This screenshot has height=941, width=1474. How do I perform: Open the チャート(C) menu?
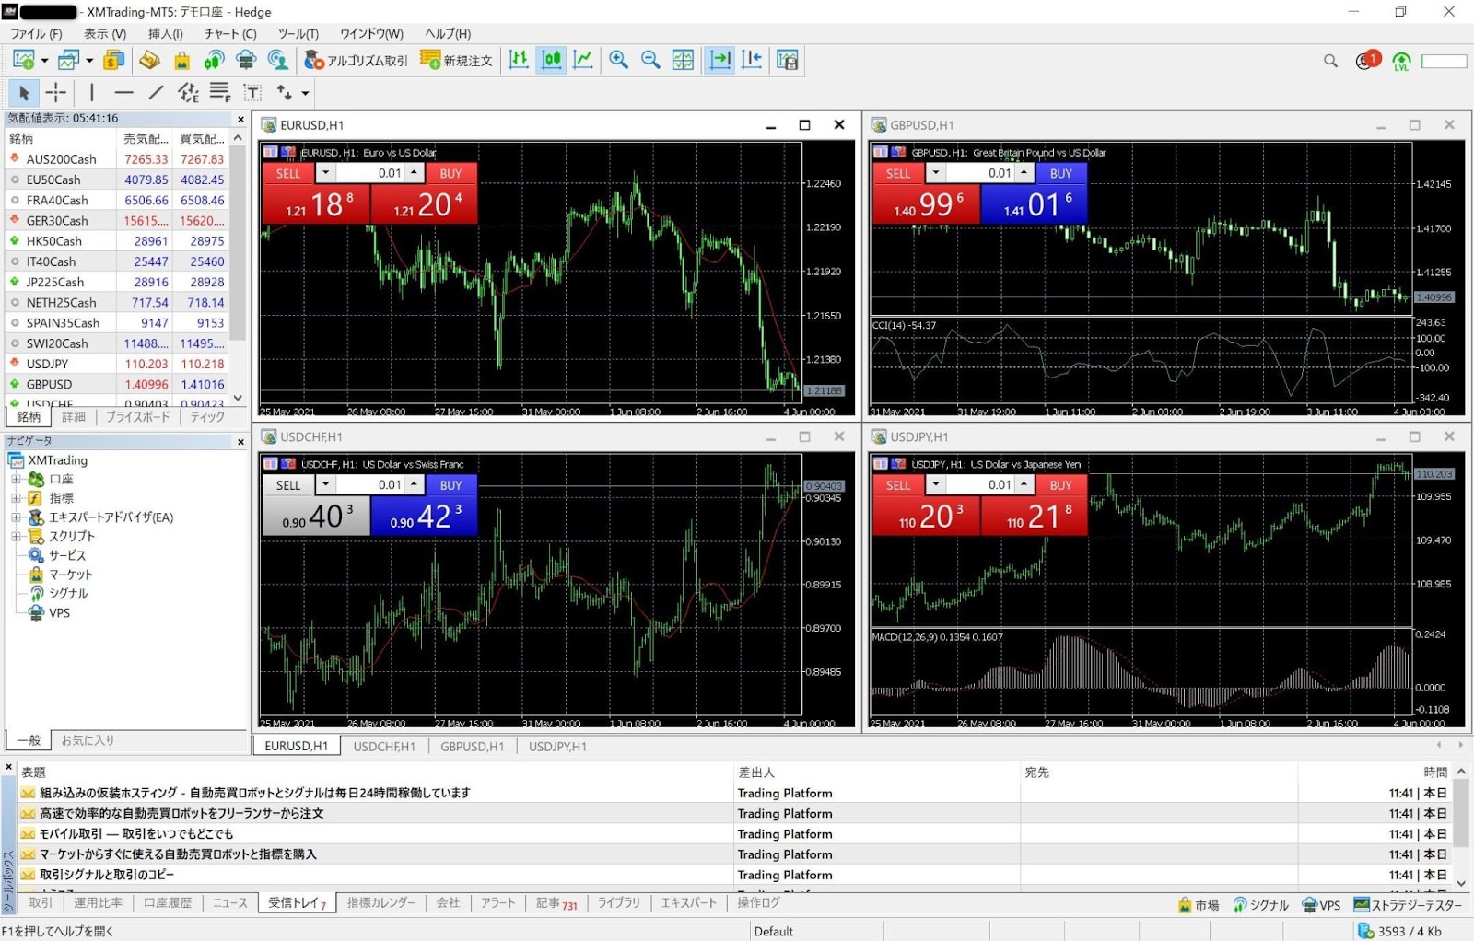(x=230, y=33)
